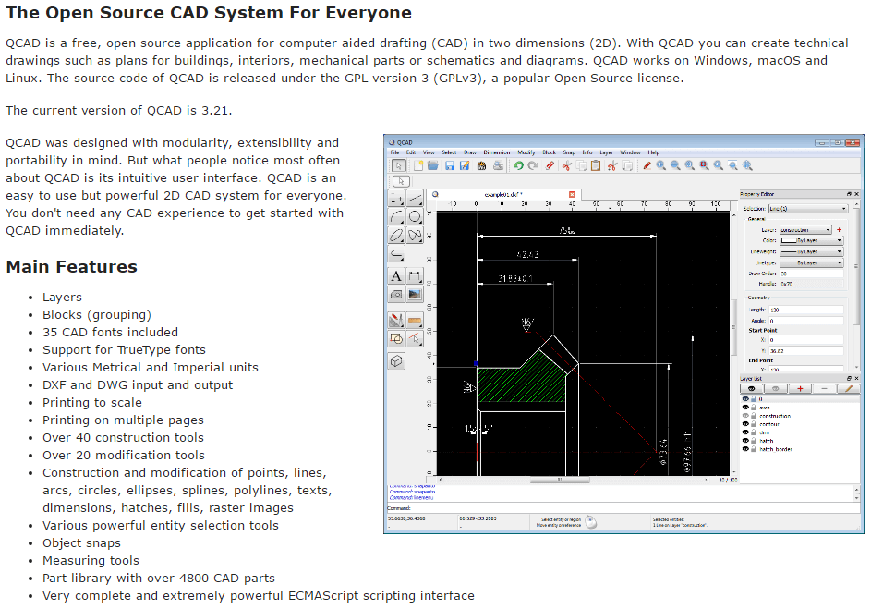Click the Save file floppy icon
This screenshot has width=871, height=609.
tap(450, 165)
